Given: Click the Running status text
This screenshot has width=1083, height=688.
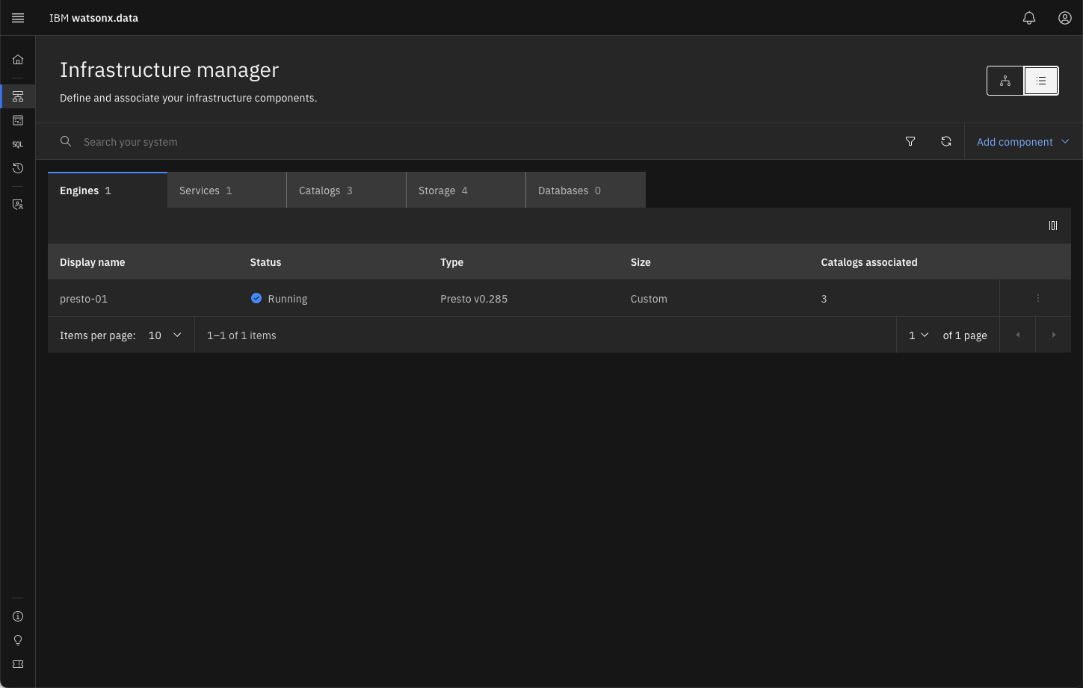Looking at the screenshot, I should click(288, 299).
